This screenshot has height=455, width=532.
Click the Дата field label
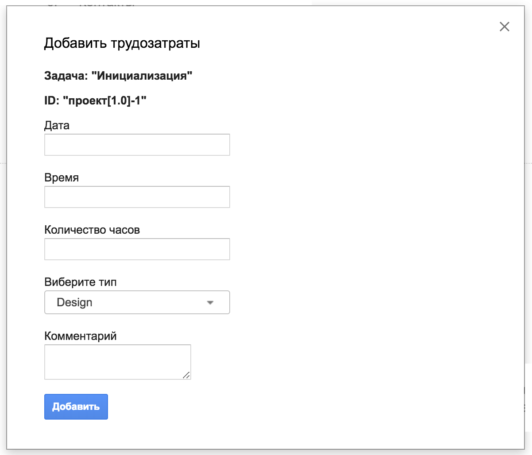(x=57, y=125)
